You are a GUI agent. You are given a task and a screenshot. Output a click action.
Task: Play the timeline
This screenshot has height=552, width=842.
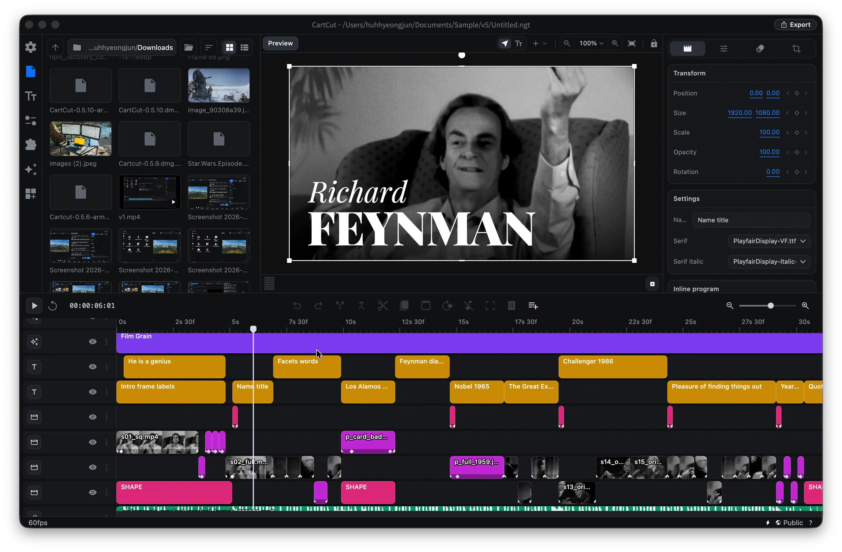(x=34, y=305)
